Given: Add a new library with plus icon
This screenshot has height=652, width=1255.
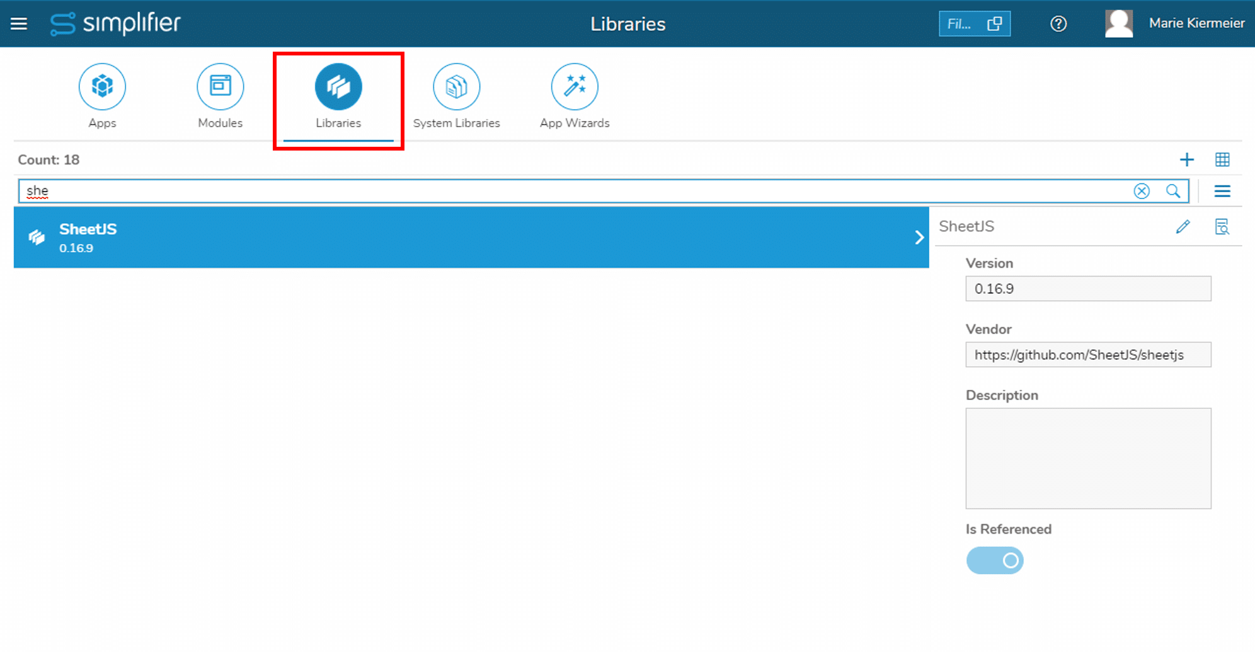Looking at the screenshot, I should 1187,160.
